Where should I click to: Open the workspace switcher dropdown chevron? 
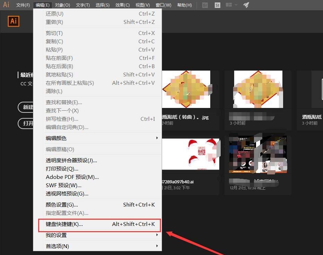coord(235,5)
